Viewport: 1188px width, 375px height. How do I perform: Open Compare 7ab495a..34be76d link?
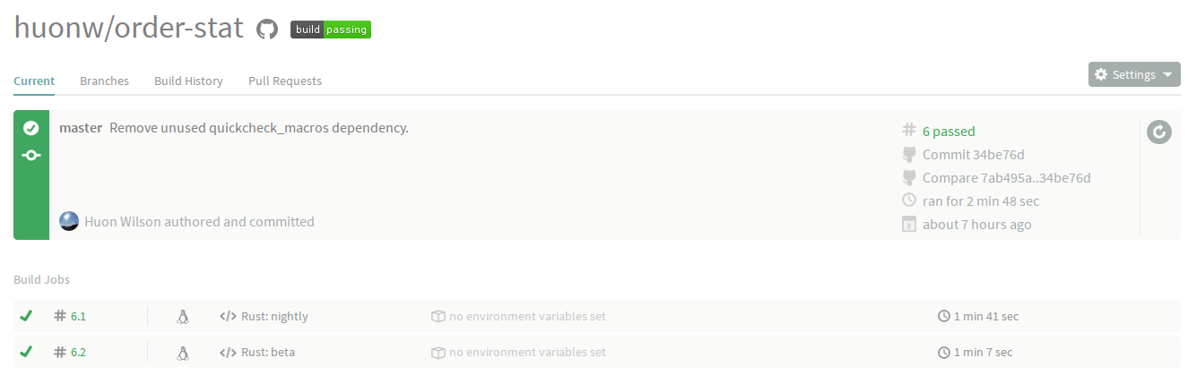1006,177
